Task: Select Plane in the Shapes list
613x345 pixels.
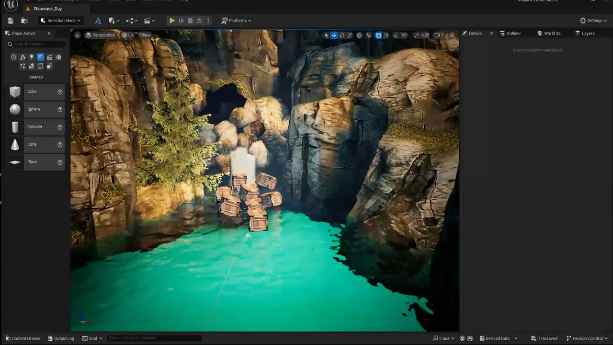Action: tap(35, 162)
